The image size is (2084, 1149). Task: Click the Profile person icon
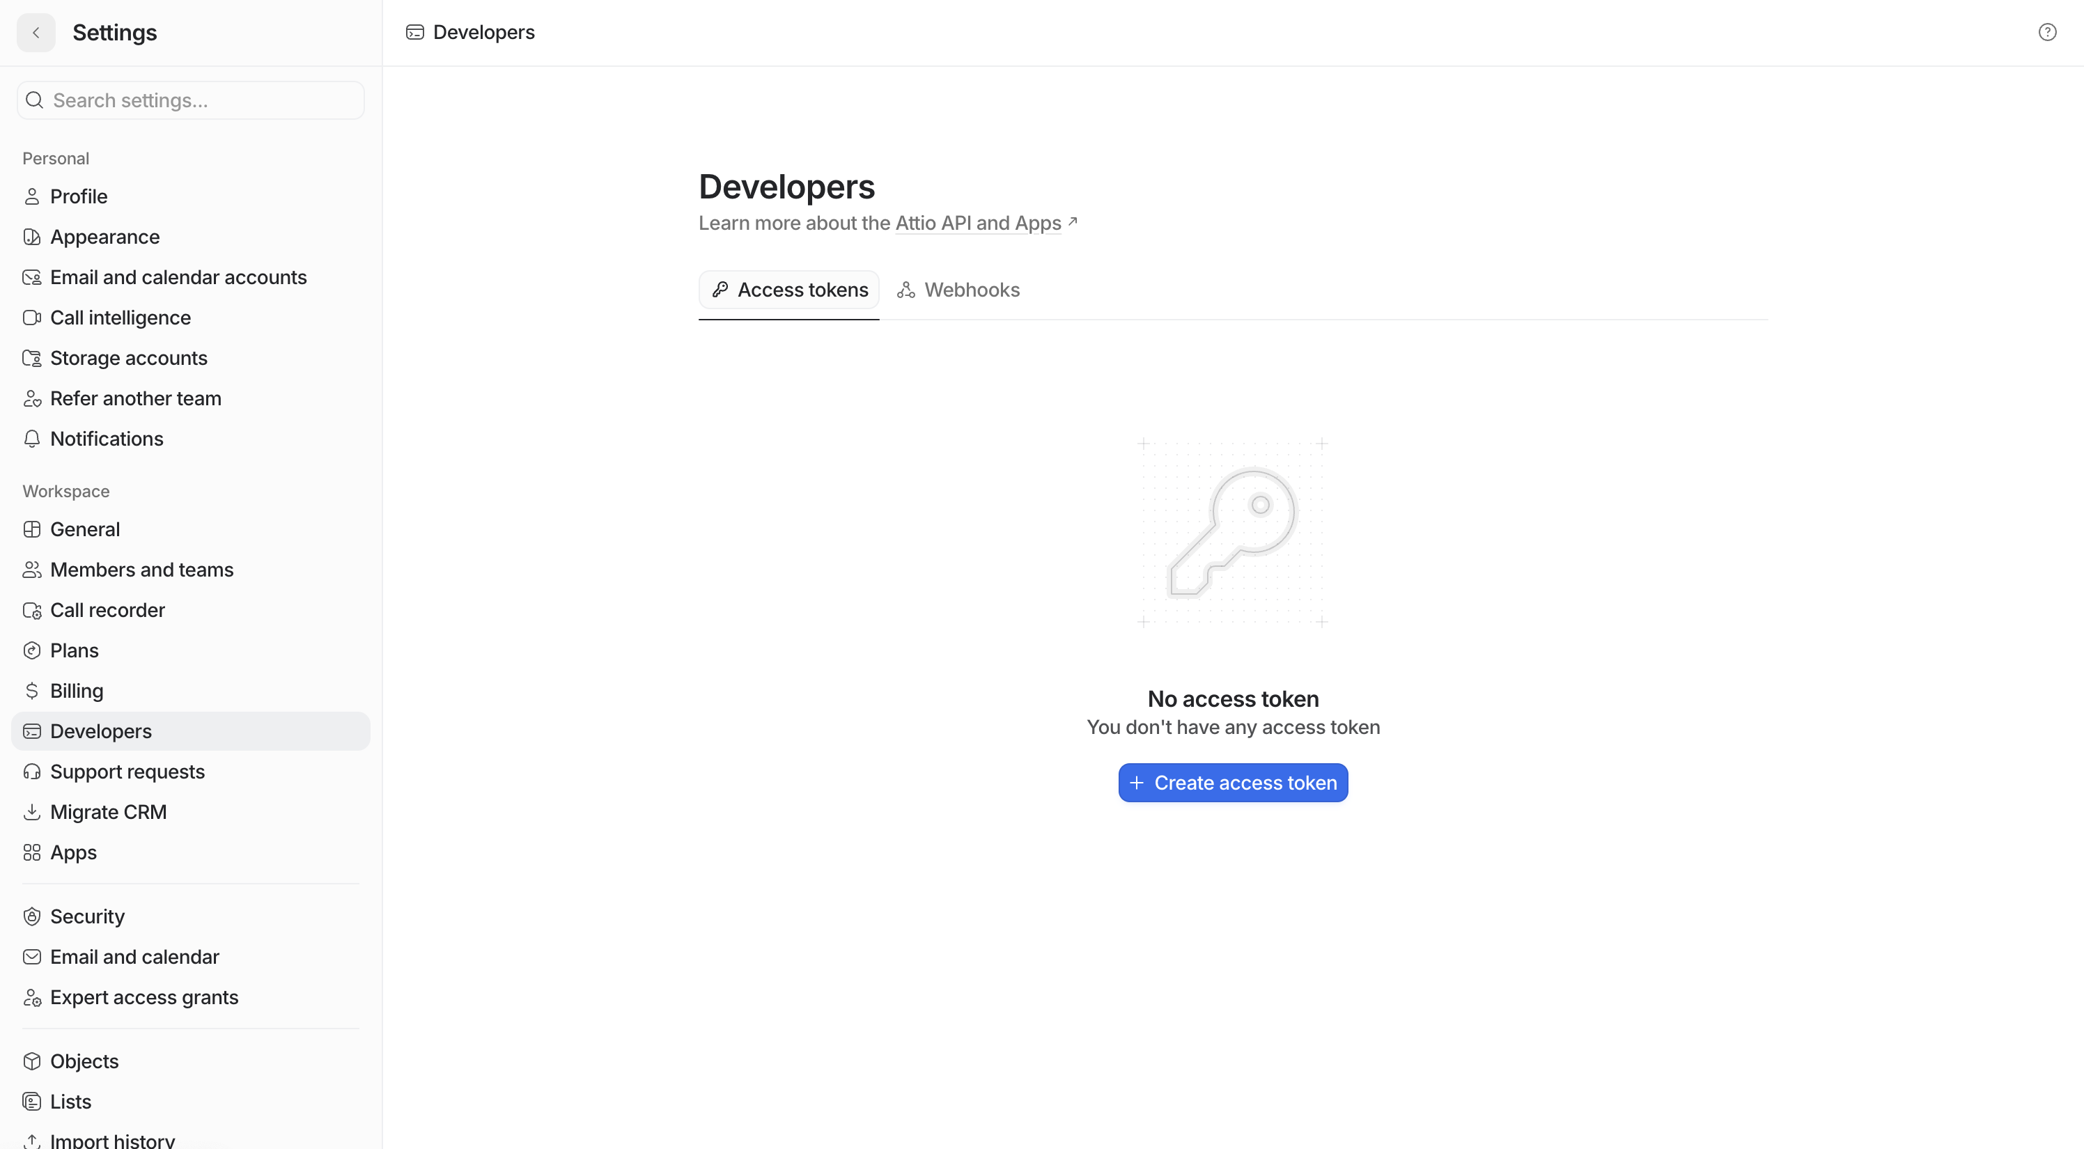click(31, 196)
